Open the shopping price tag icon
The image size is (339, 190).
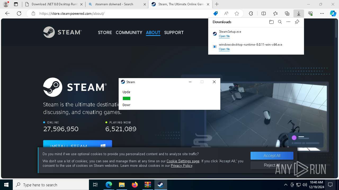(x=216, y=13)
